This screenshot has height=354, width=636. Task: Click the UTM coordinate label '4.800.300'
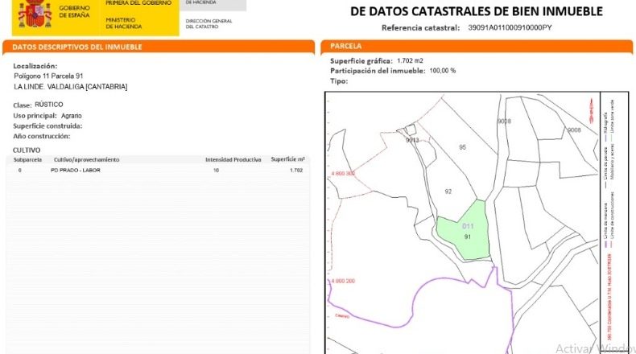click(343, 174)
